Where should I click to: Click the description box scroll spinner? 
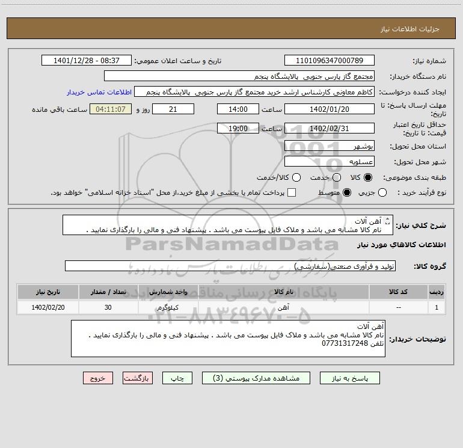point(388,221)
